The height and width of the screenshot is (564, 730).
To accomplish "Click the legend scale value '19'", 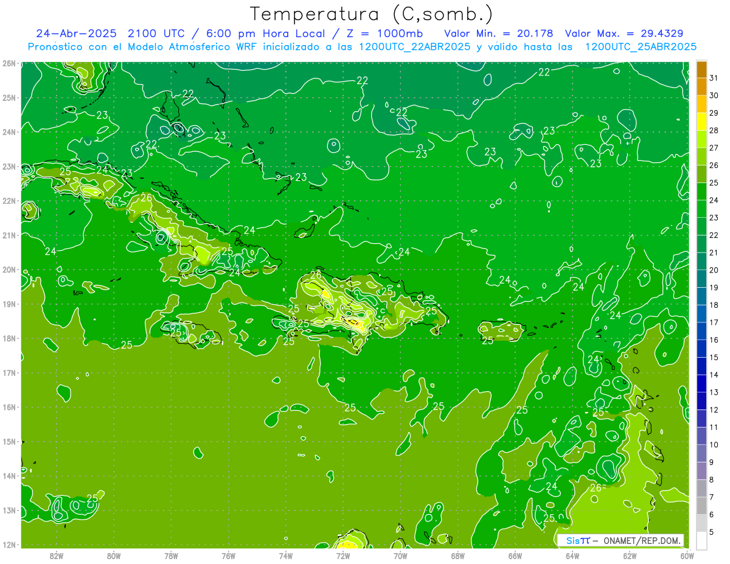I will 714,287.
